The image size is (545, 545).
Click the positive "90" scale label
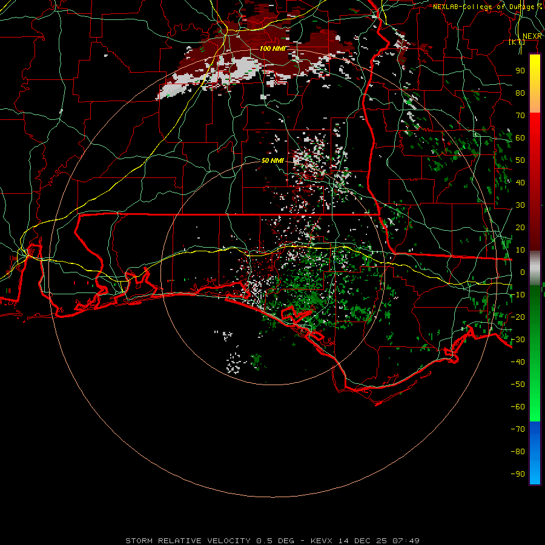click(520, 71)
